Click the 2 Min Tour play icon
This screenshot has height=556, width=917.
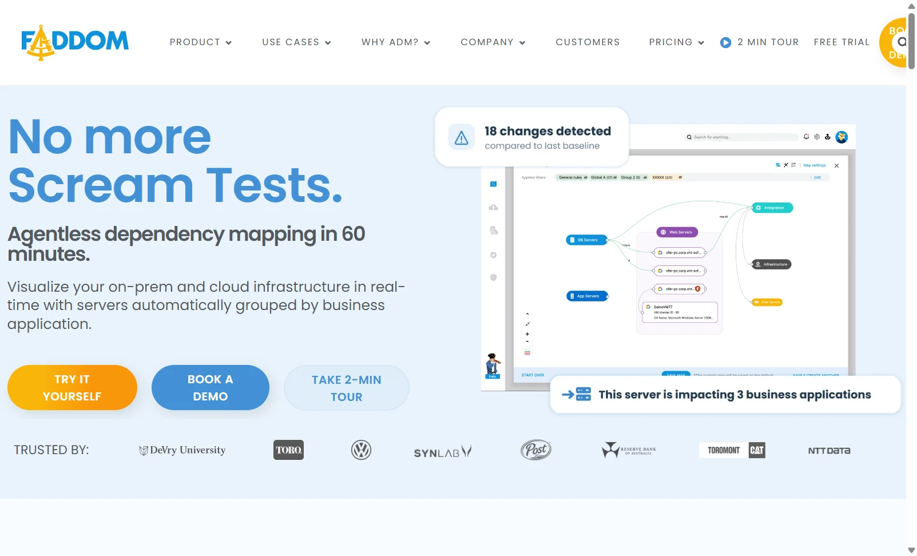(725, 42)
